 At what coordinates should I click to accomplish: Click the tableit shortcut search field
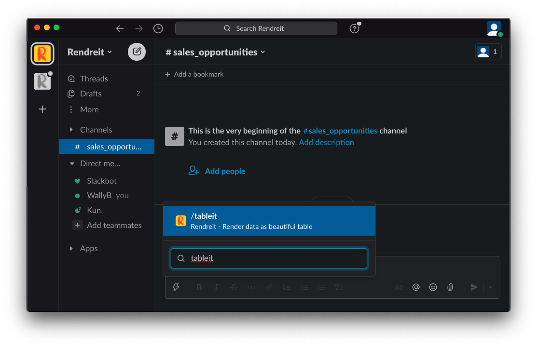[269, 258]
